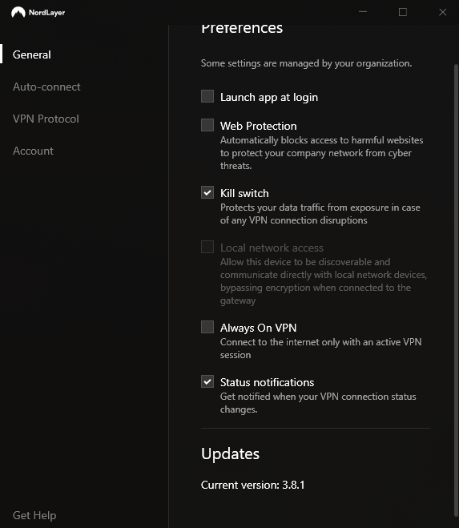Click the vertical scrollbar in preferences
This screenshot has height=528, width=459.
click(x=456, y=289)
